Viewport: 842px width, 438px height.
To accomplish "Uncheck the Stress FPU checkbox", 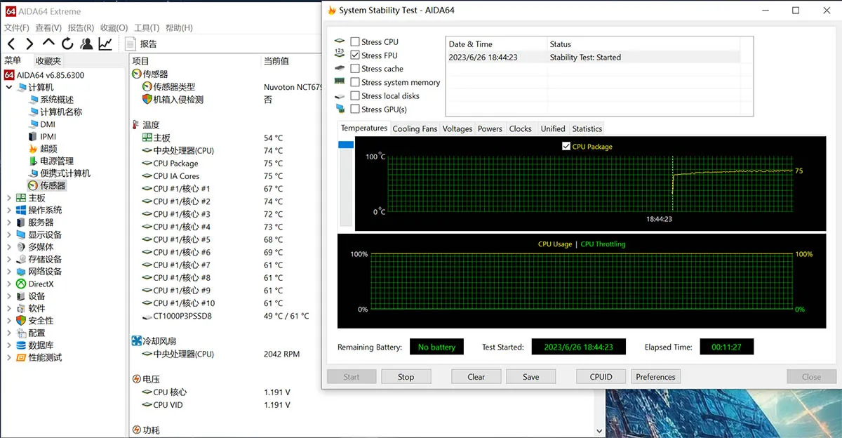I will pyautogui.click(x=355, y=55).
